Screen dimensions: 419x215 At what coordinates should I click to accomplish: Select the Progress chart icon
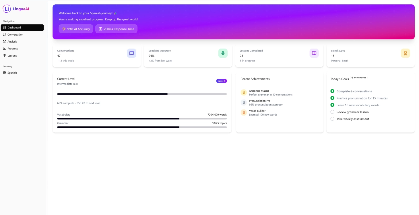pyautogui.click(x=4, y=48)
